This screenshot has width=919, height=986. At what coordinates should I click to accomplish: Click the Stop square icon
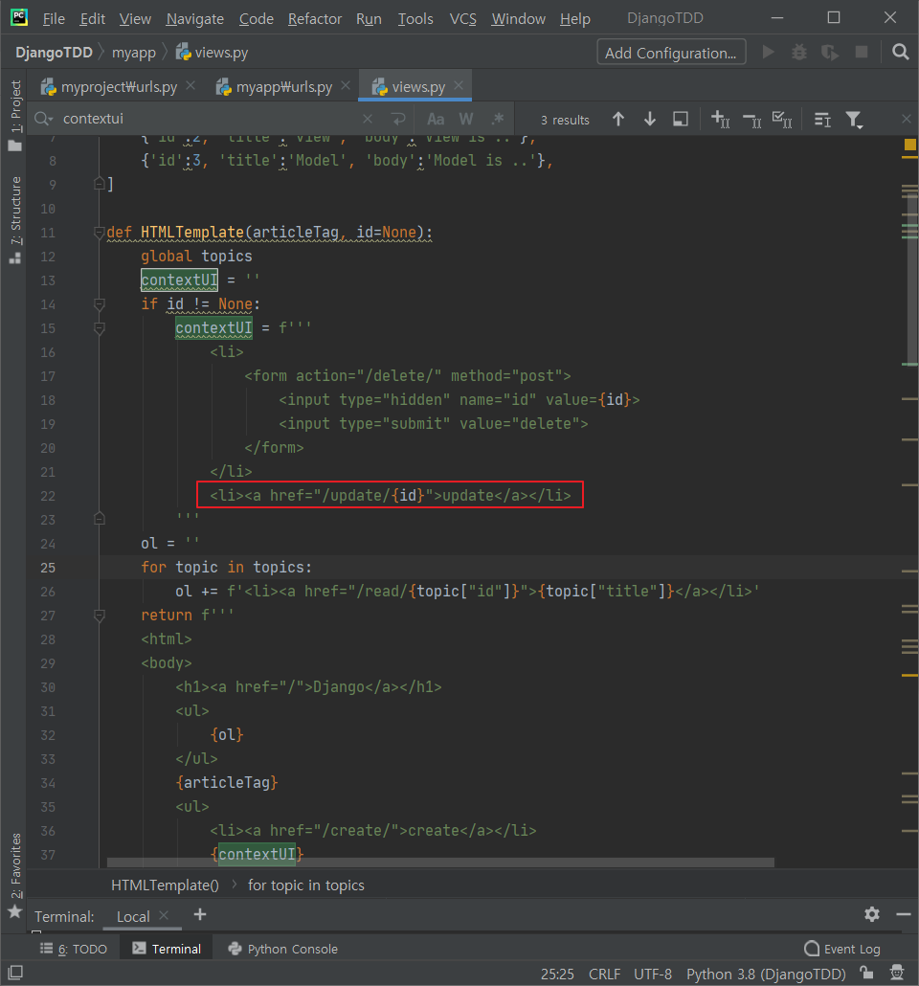click(x=862, y=53)
